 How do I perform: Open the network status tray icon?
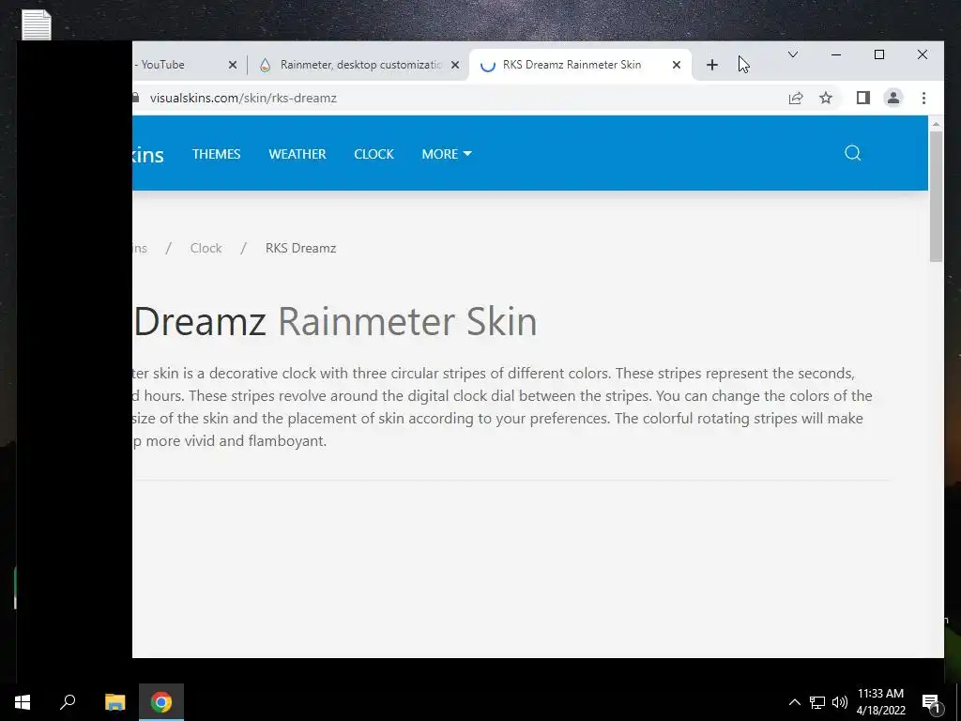click(x=817, y=702)
